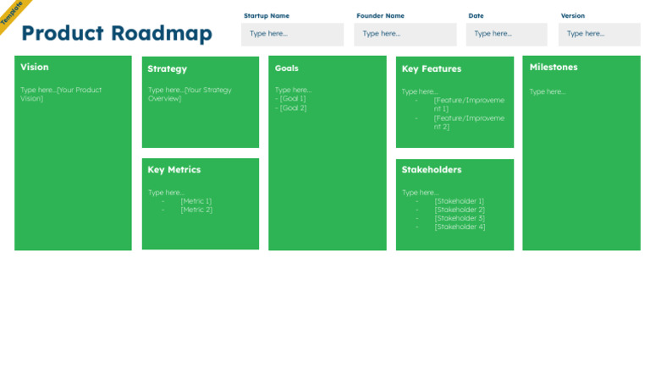Click 'Type here...' in the Key Metrics card
This screenshot has width=650, height=366.
pos(166,193)
